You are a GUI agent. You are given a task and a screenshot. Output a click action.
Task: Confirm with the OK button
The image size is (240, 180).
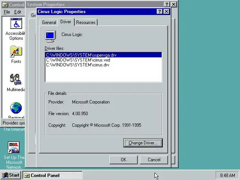click(x=123, y=160)
